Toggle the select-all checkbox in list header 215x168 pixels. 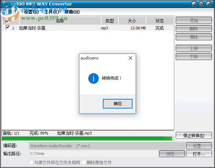tap(7, 21)
